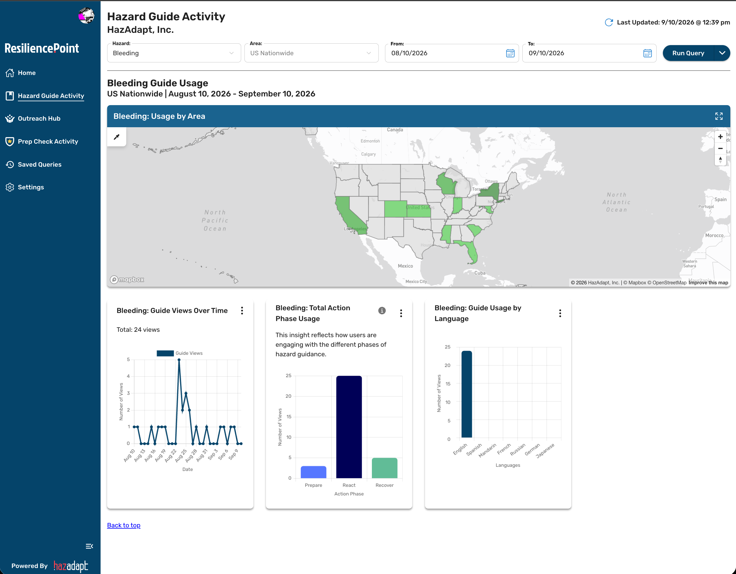Open the Area dropdown showing US Nationwide
The width and height of the screenshot is (736, 574).
311,53
